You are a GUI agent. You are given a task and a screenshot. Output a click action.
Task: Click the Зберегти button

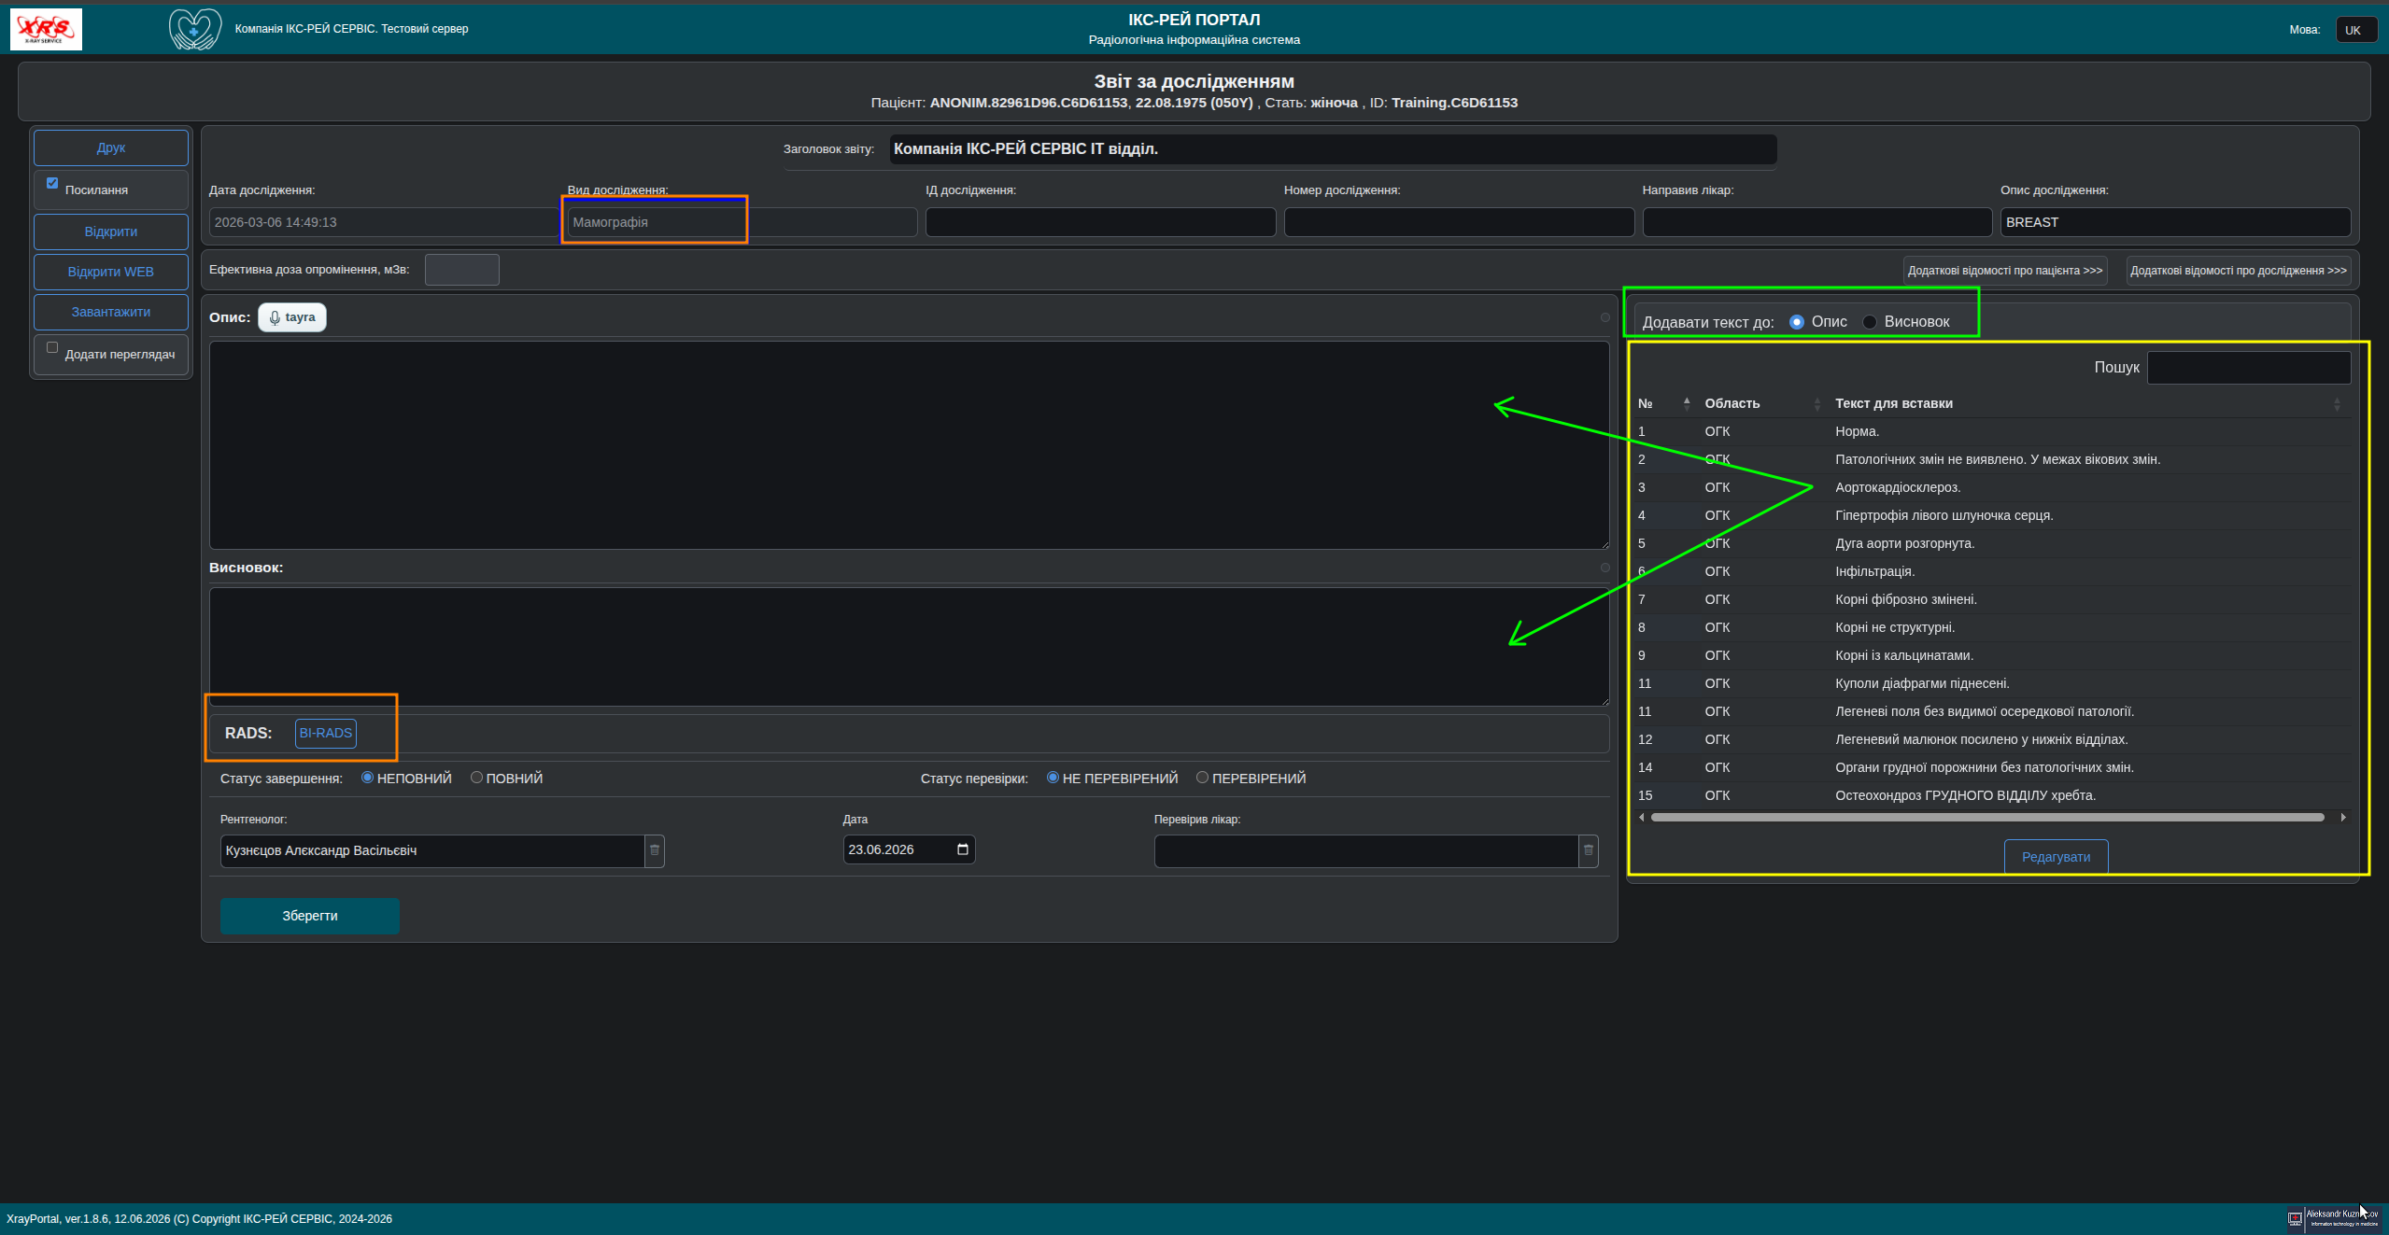[x=310, y=916]
